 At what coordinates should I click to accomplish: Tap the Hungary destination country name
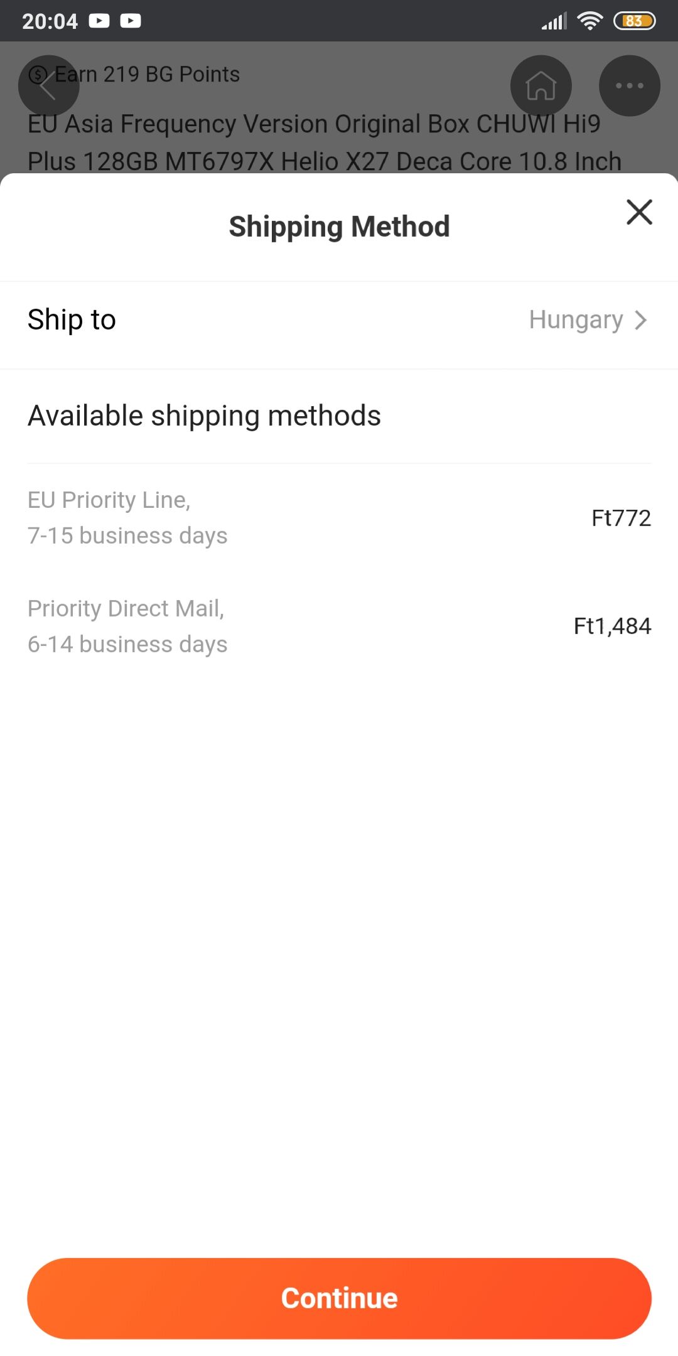click(x=576, y=320)
